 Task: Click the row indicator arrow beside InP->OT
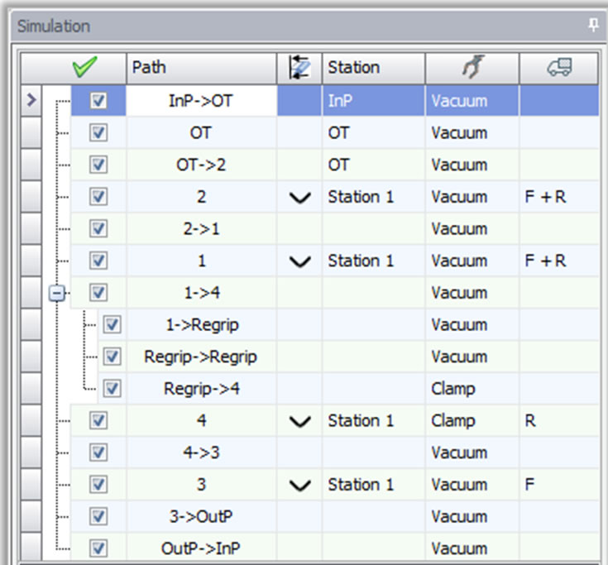pos(31,101)
